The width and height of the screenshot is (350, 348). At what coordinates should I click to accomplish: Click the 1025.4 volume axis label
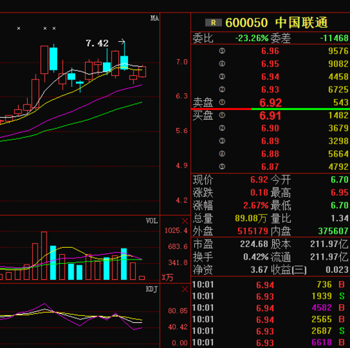tap(176, 230)
